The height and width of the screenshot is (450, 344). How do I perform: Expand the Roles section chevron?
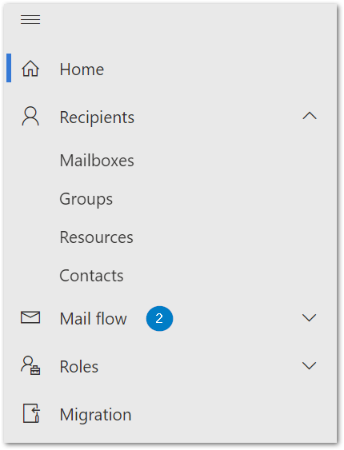(310, 365)
